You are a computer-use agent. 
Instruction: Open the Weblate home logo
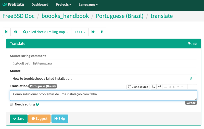(x=13, y=5)
